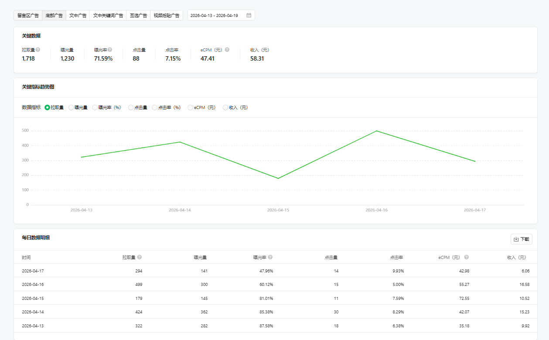This screenshot has width=549, height=340.
Task: Click help icon in table eCPM header
Action: pos(466,257)
